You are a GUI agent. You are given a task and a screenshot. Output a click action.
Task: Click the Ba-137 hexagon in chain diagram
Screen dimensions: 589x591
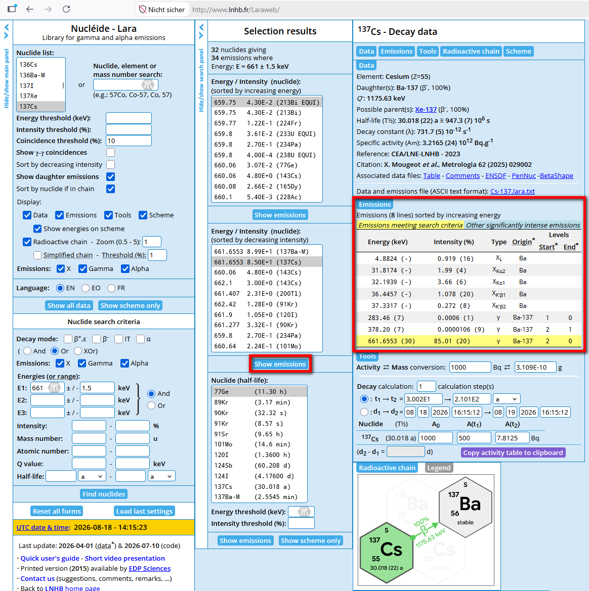[465, 507]
